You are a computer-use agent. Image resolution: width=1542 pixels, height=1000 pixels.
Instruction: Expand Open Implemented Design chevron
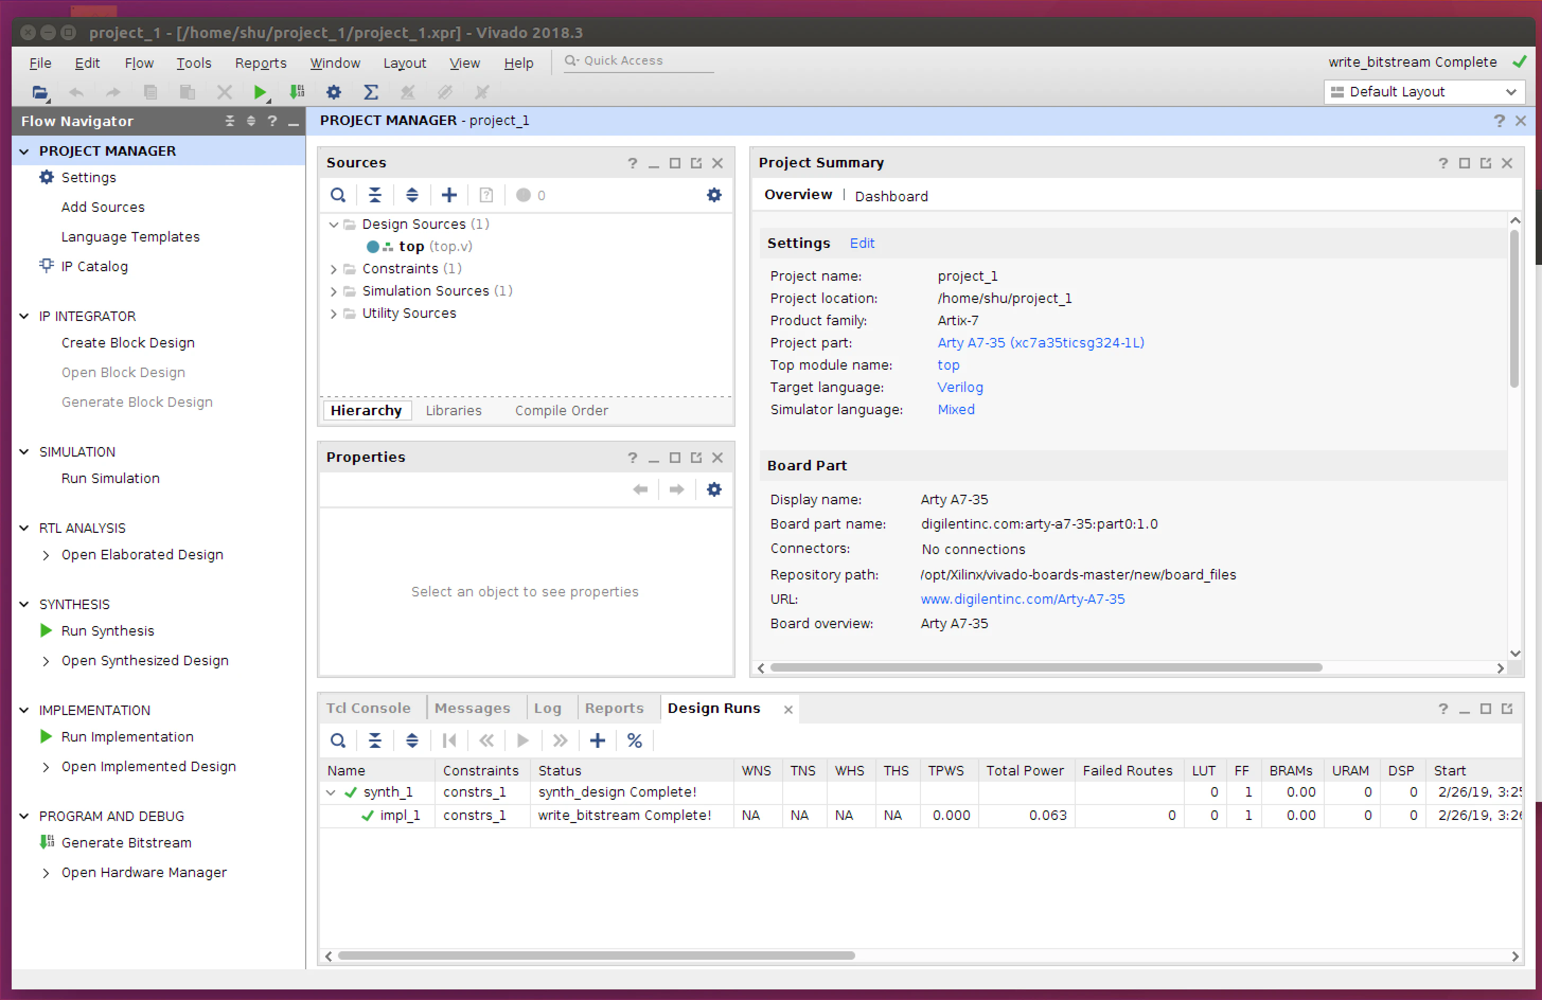pyautogui.click(x=46, y=767)
